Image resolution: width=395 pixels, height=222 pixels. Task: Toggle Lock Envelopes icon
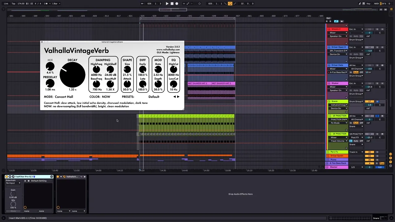click(x=342, y=21)
